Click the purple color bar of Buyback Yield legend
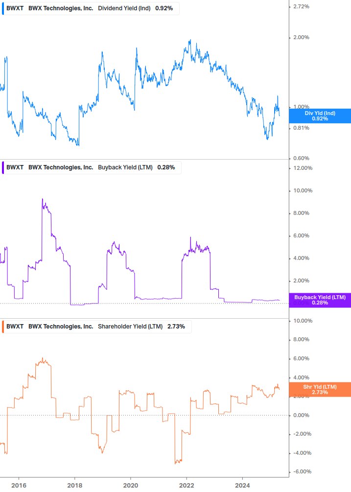 3,167
